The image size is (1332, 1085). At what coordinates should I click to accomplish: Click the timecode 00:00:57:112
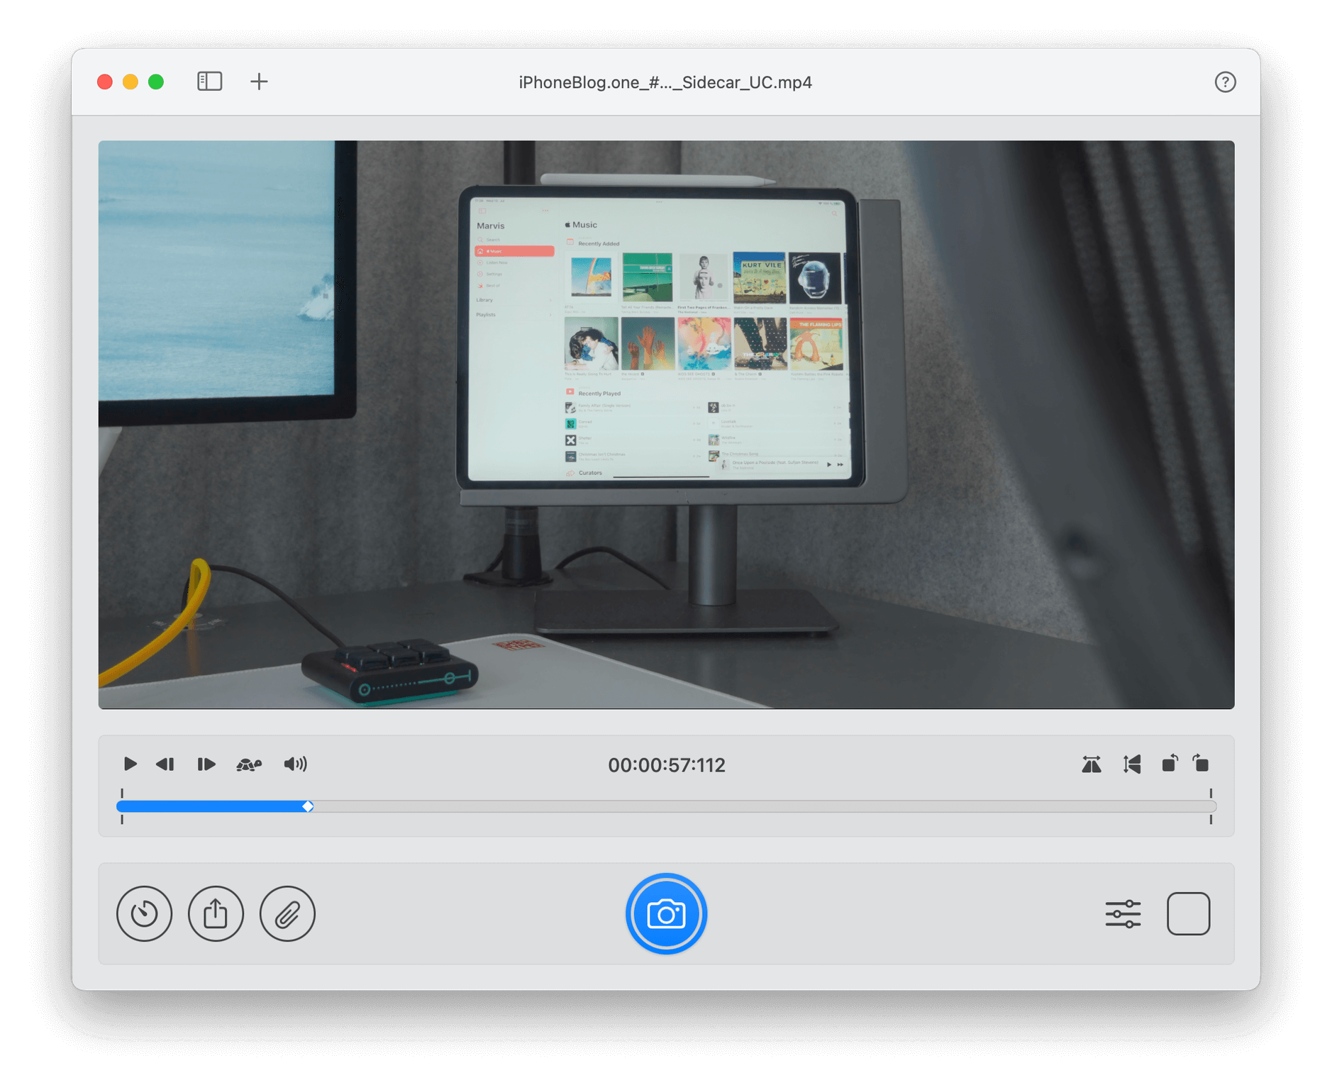point(666,765)
